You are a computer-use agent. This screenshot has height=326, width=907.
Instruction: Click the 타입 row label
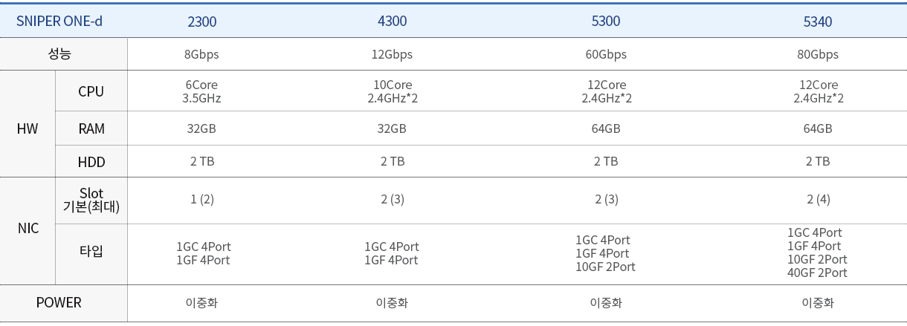click(x=91, y=251)
